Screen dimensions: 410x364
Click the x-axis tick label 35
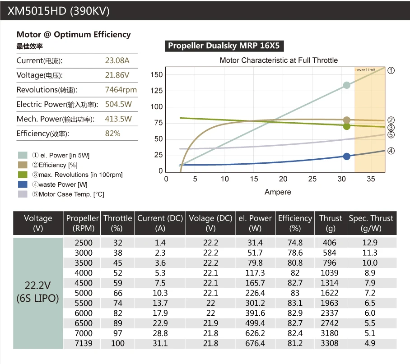point(371,179)
